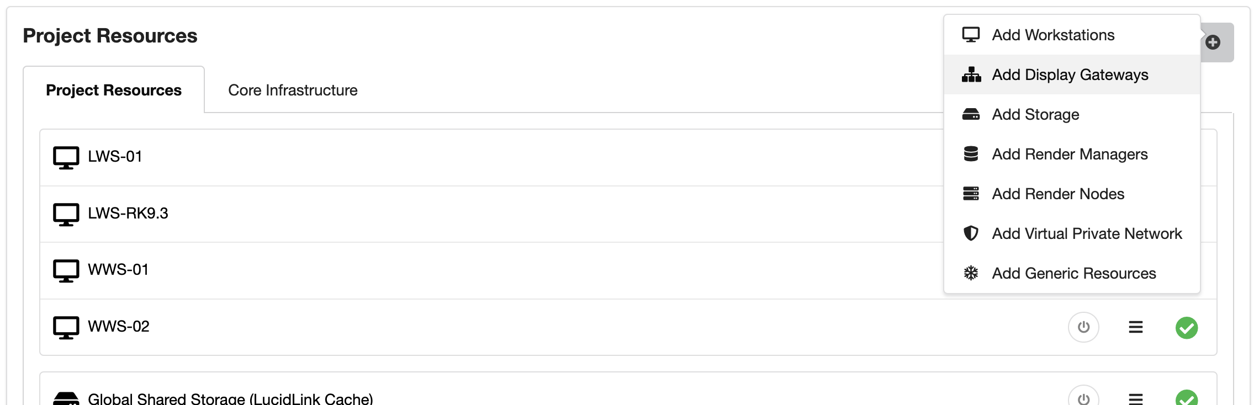Switch to the Core Infrastructure tab
This screenshot has height=405, width=1259.
pyautogui.click(x=293, y=90)
